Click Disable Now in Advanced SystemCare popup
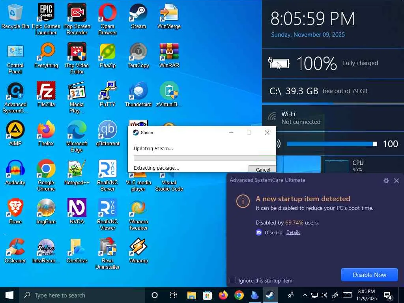Screen dimensions: 404x303 [x=369, y=275]
